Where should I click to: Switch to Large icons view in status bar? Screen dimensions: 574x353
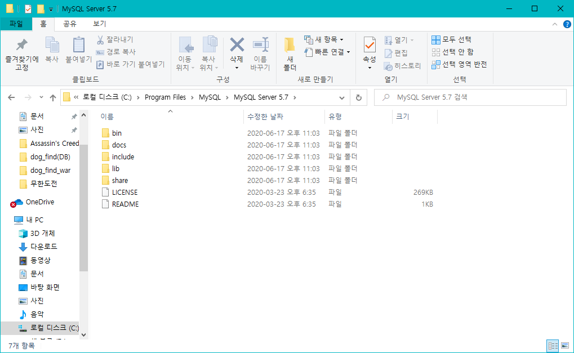point(565,345)
